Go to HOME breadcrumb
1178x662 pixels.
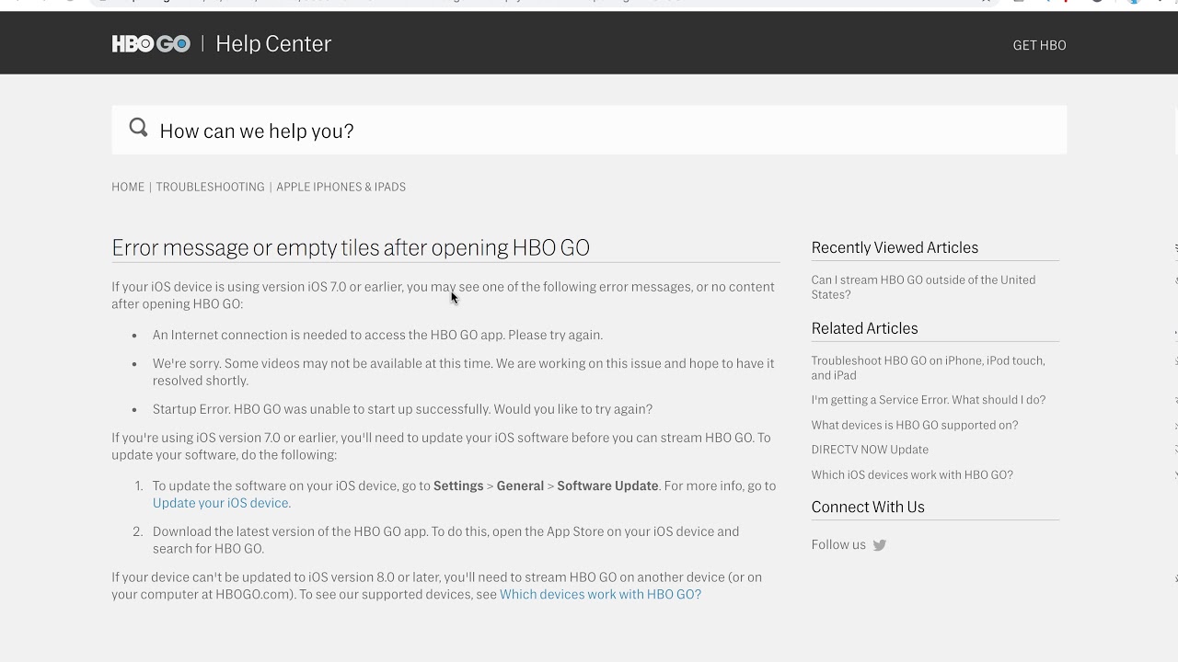click(128, 187)
